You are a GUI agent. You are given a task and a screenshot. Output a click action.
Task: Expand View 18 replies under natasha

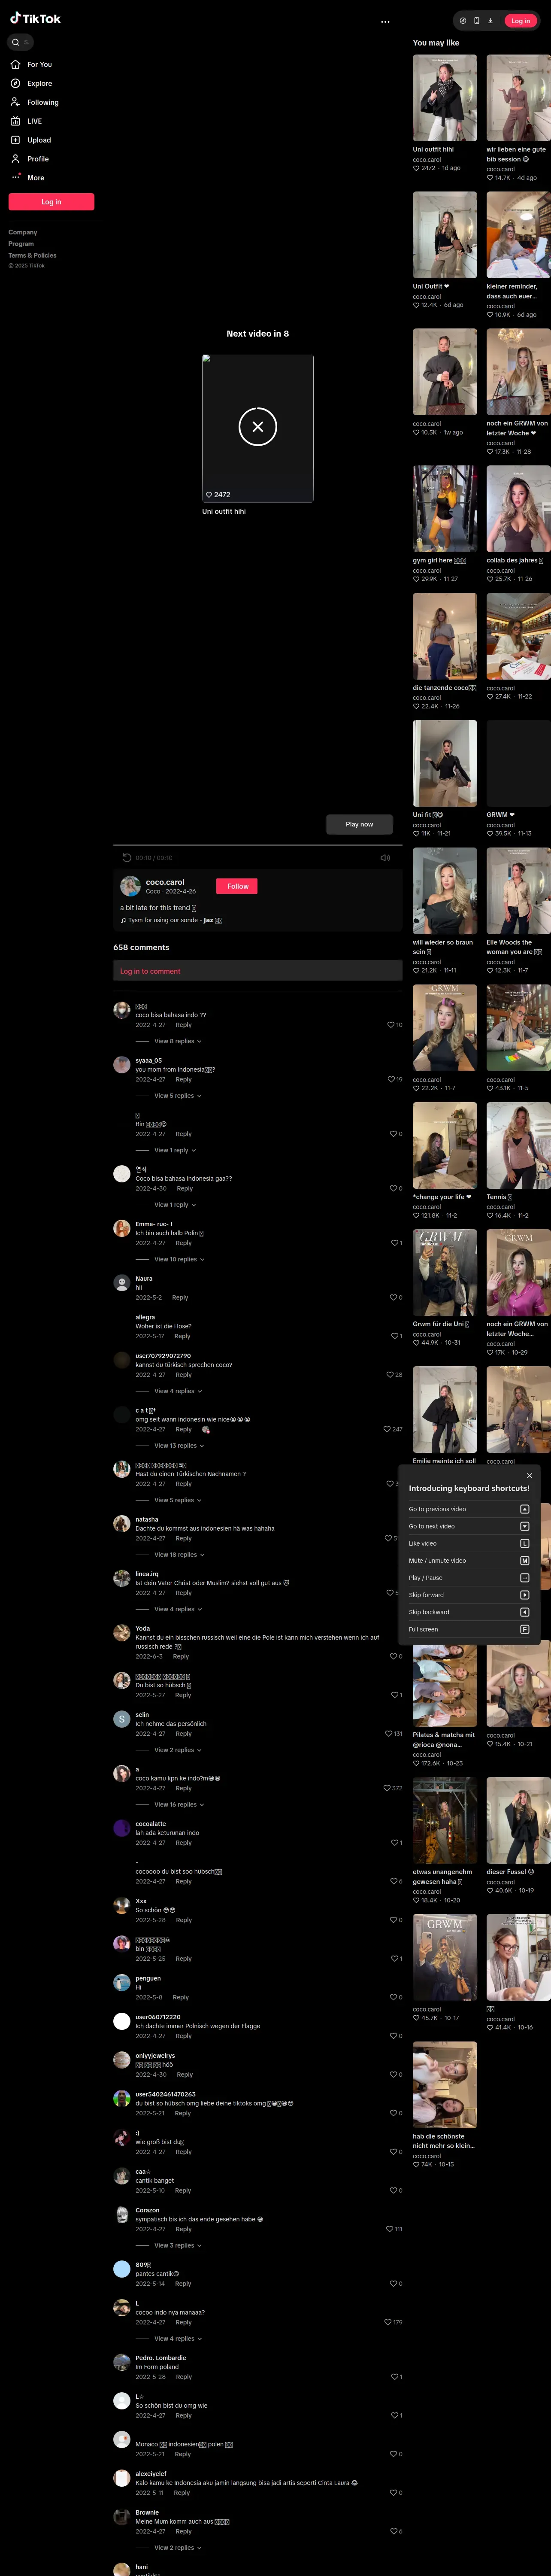[x=179, y=1555]
